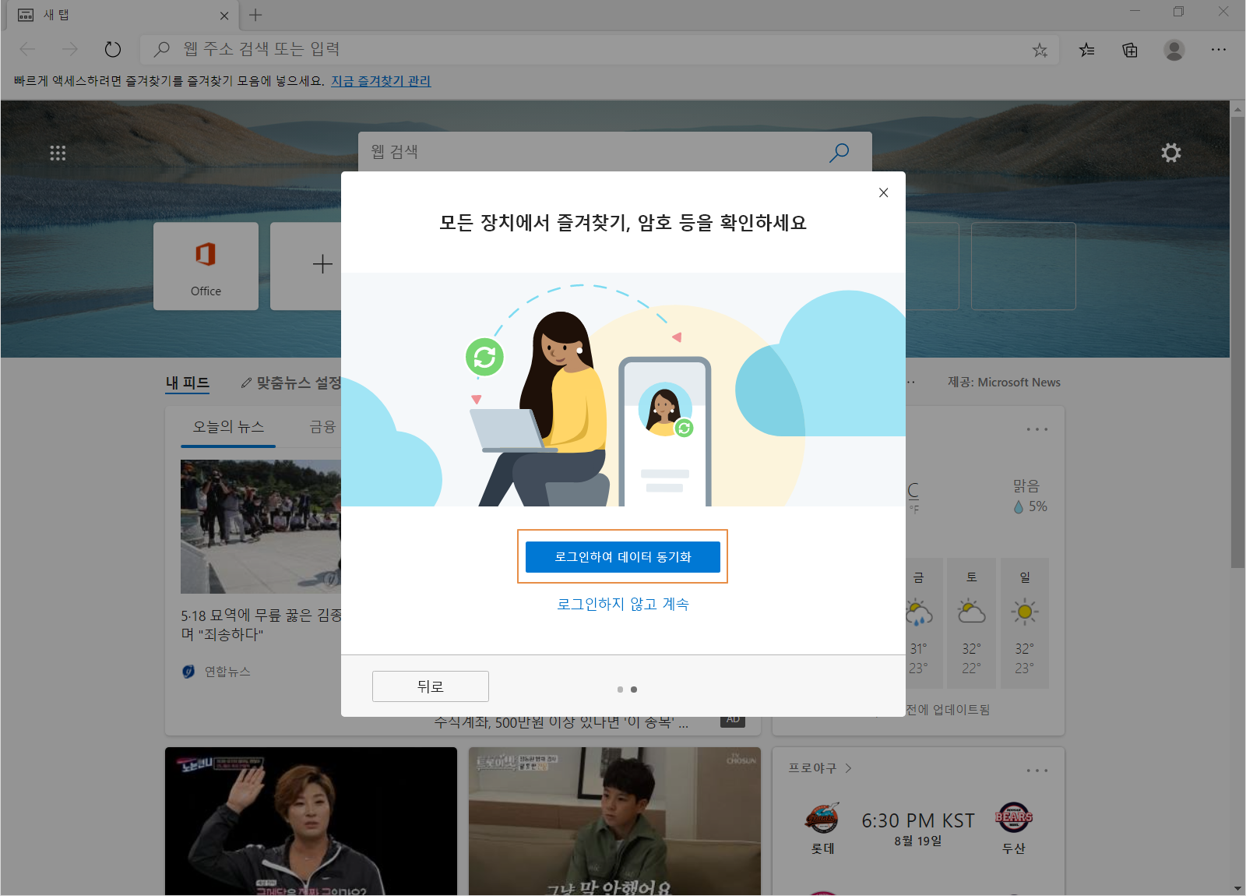The width and height of the screenshot is (1246, 896).
Task: Open the 5·18 묘역에 무릎 꿇은 headline
Action: coord(261,625)
